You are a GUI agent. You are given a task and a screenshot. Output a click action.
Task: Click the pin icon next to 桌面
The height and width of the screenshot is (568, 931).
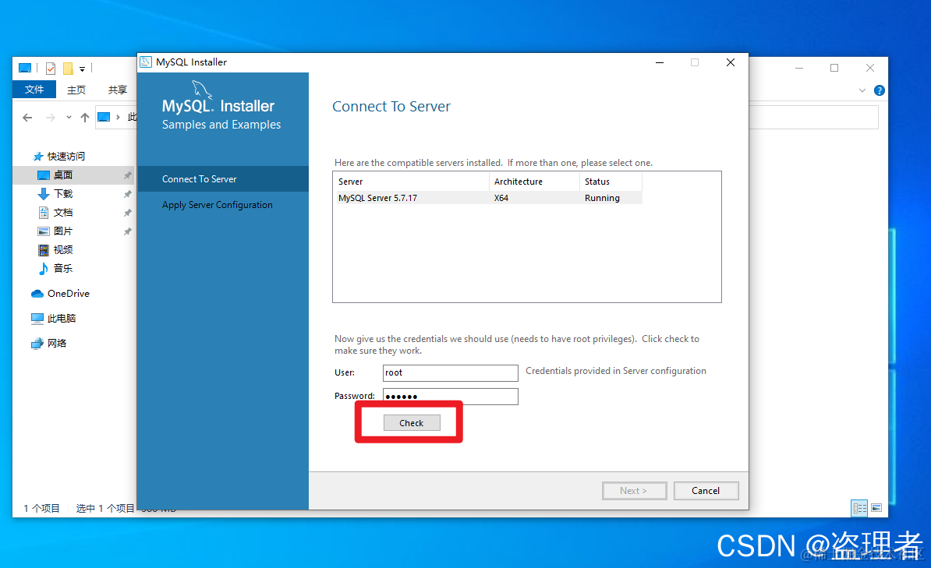click(x=127, y=175)
